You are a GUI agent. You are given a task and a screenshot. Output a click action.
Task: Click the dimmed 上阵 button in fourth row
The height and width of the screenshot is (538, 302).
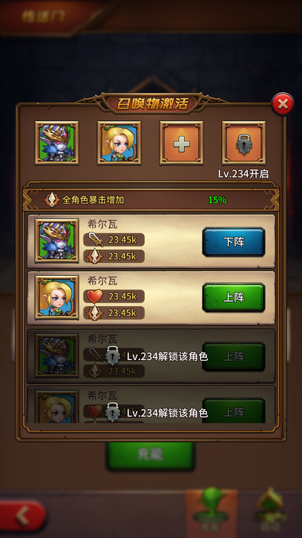[x=234, y=411]
